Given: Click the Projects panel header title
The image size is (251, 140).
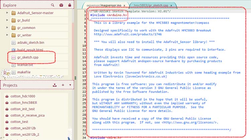Looking at the screenshot, I should [x=10, y=85].
